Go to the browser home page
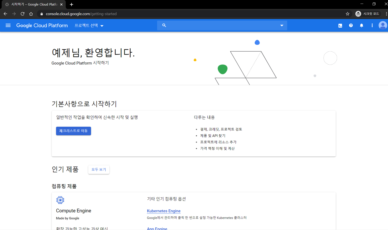Image resolution: width=388 pixels, height=230 pixels. tap(31, 14)
